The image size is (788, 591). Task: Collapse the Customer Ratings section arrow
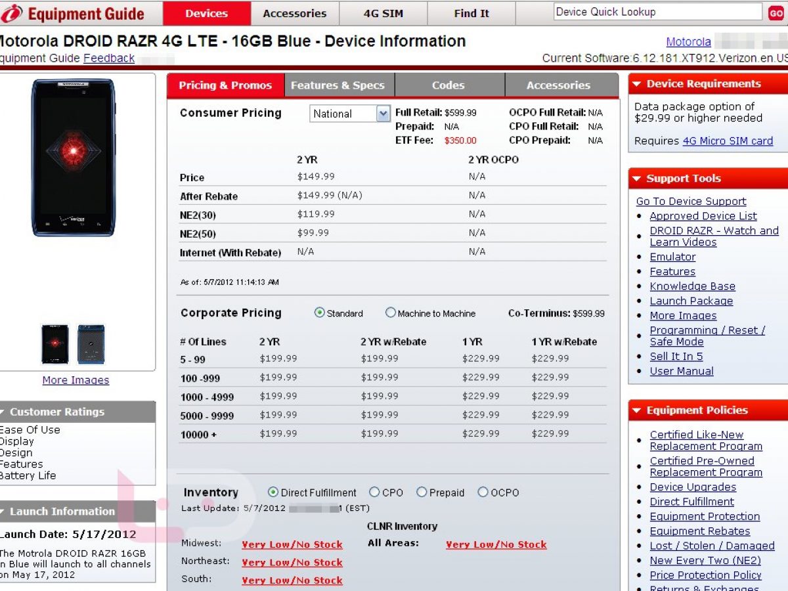pos(2,412)
